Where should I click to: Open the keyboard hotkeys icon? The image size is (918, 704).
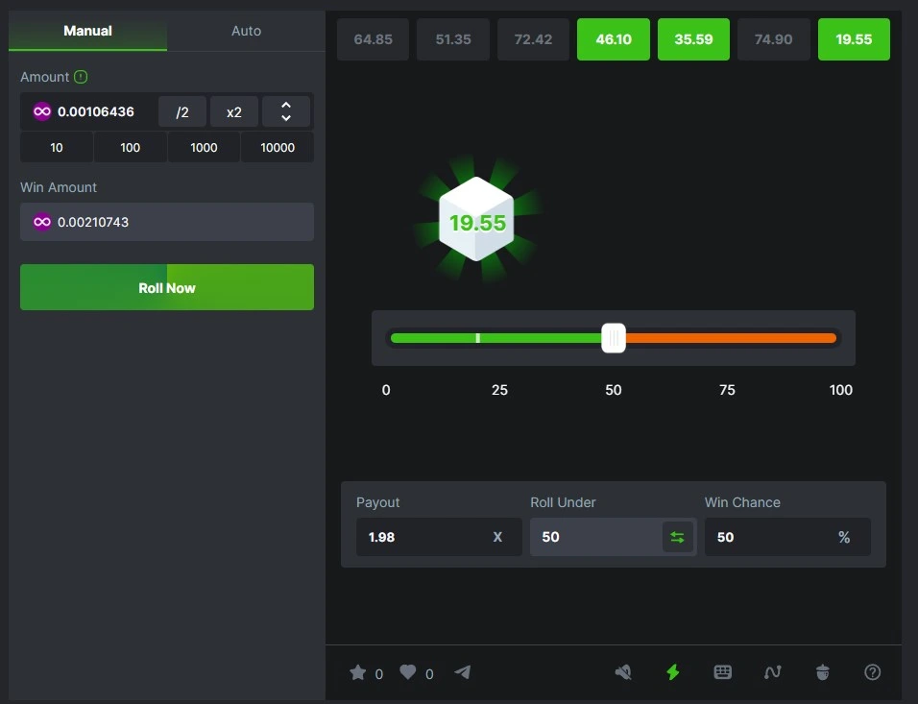pos(723,672)
